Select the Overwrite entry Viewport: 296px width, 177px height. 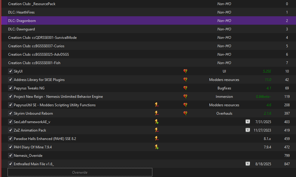pos(80,172)
